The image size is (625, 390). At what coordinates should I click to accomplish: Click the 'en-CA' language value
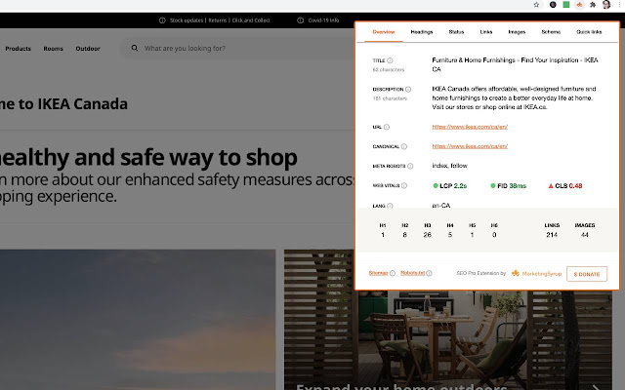click(x=440, y=206)
